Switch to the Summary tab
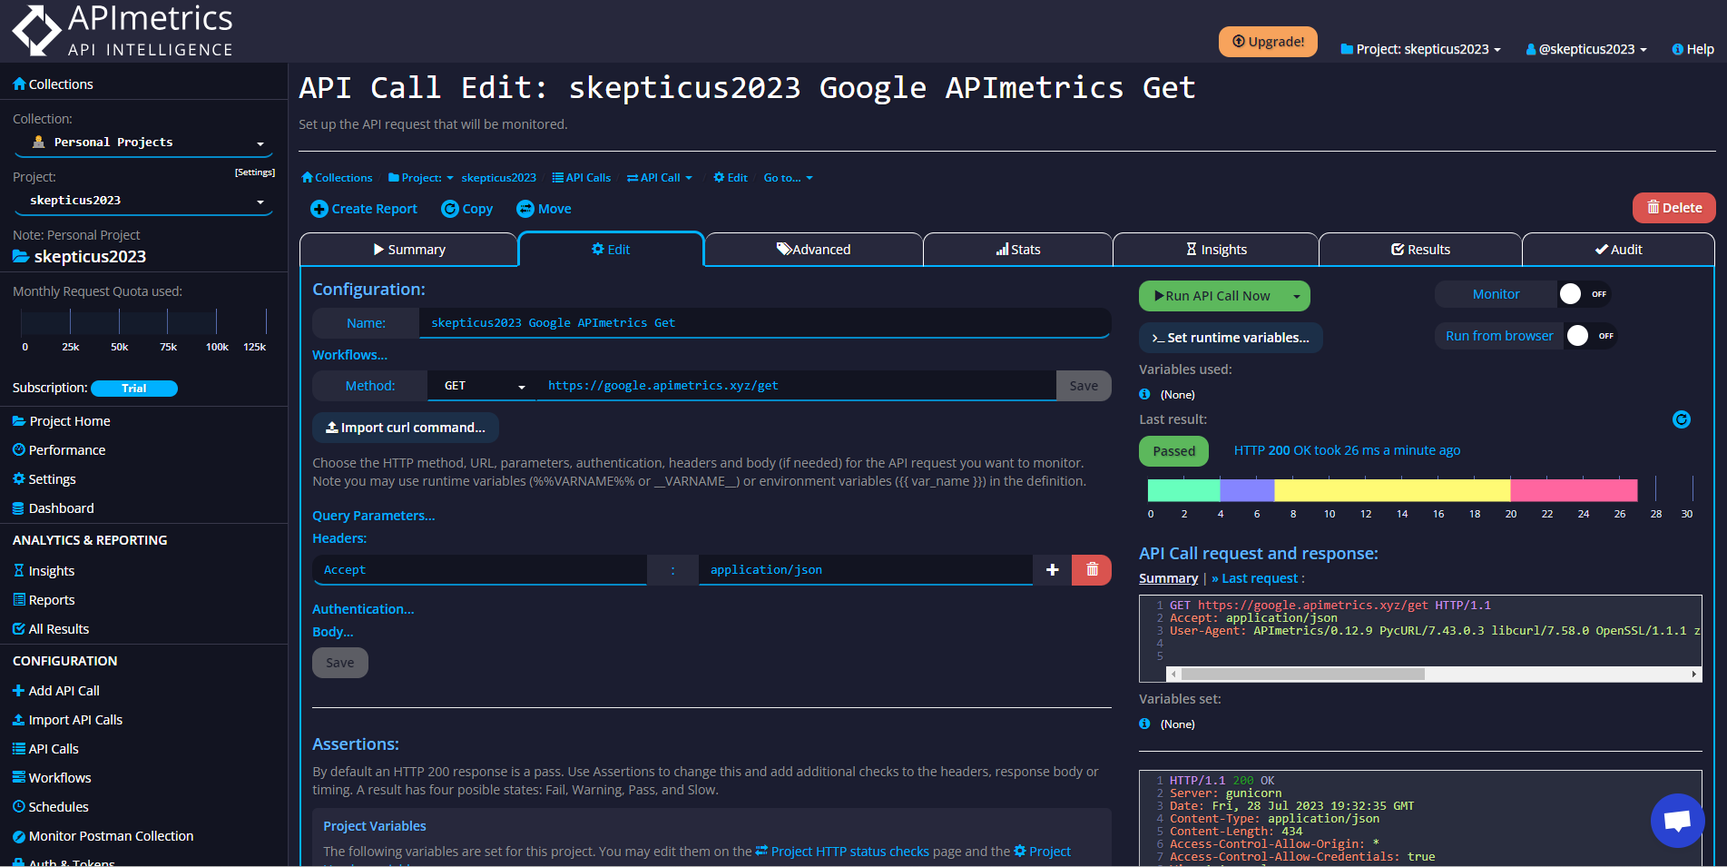 409,250
